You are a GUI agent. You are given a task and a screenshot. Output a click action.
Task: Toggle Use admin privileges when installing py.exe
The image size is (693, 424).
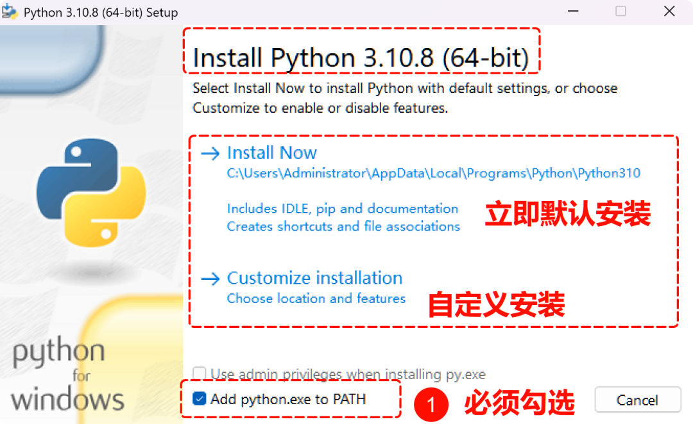tap(200, 373)
